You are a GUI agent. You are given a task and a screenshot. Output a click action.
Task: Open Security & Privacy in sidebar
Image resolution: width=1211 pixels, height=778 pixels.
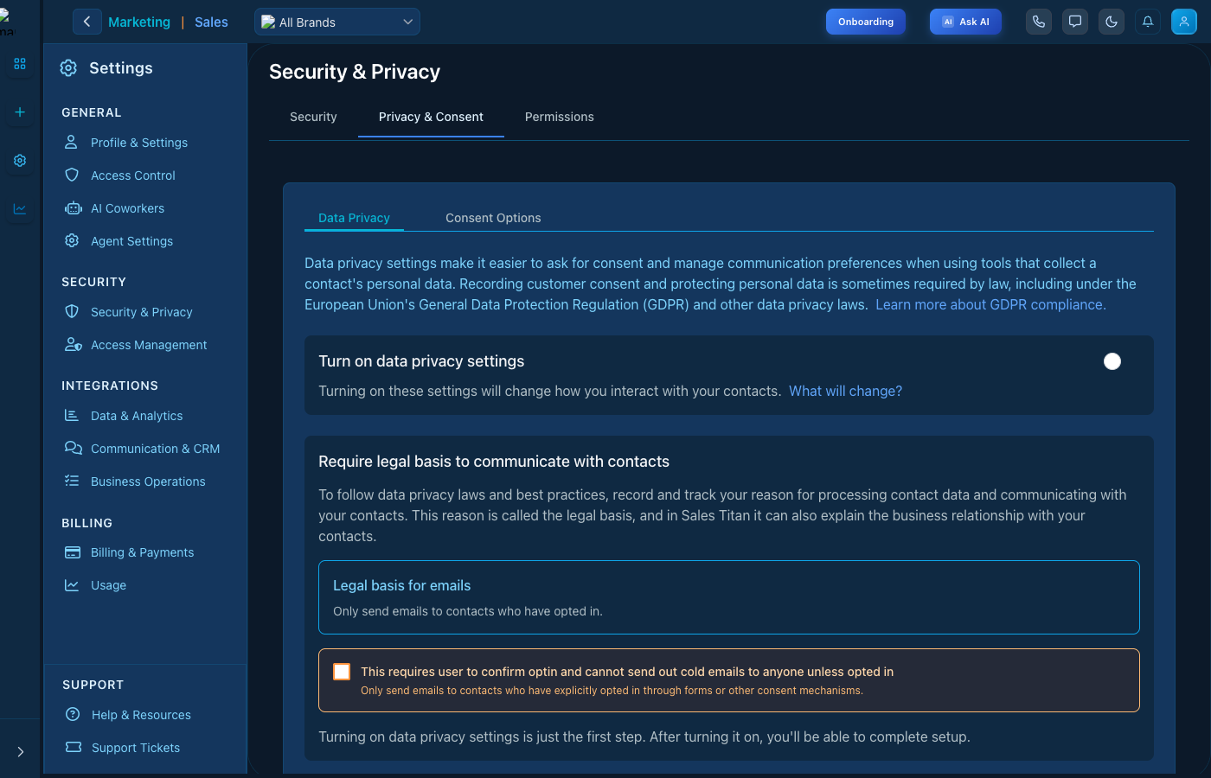point(142,312)
